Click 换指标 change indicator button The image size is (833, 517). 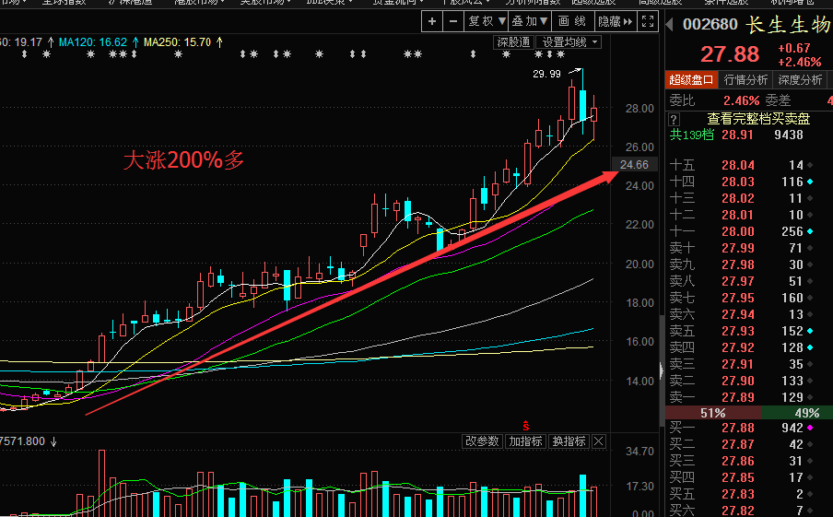[569, 441]
